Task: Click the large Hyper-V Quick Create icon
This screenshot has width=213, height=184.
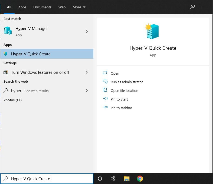Action: (153, 31)
